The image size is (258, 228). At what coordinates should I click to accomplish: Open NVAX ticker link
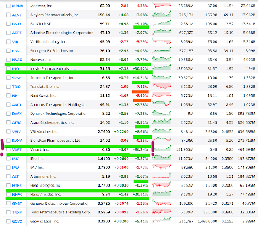[17, 60]
